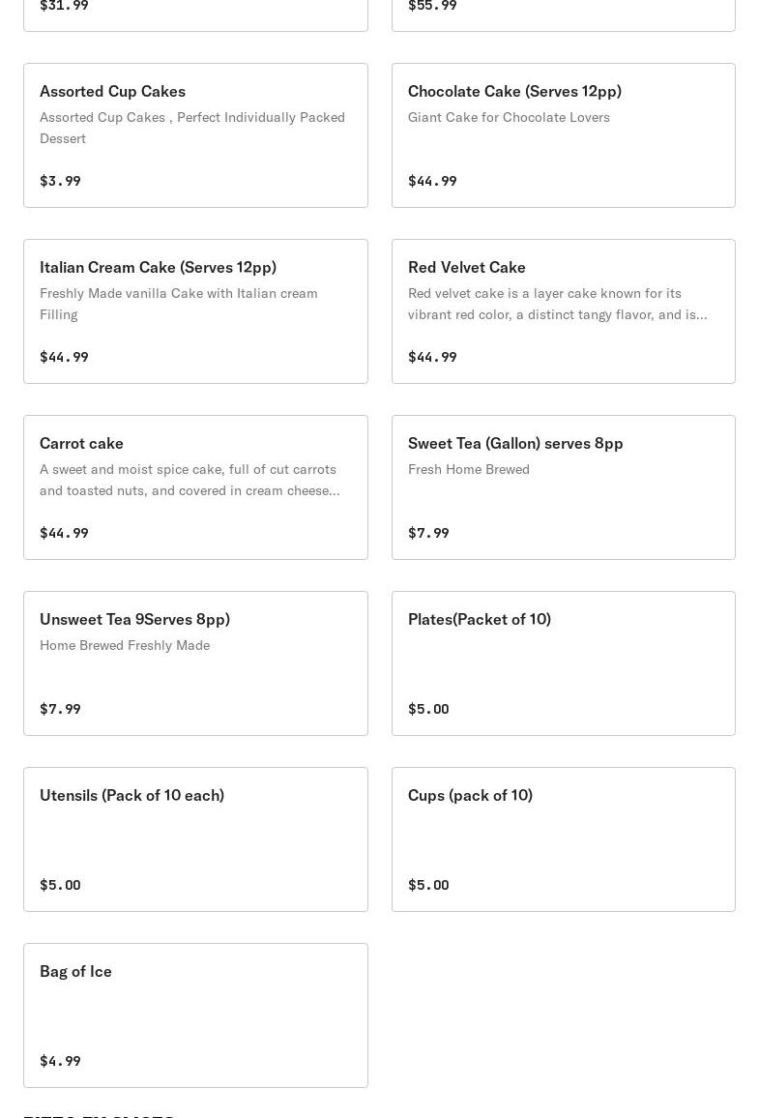Open the Assorted Cup Cakes item card
The width and height of the screenshot is (759, 1118).
195,135
